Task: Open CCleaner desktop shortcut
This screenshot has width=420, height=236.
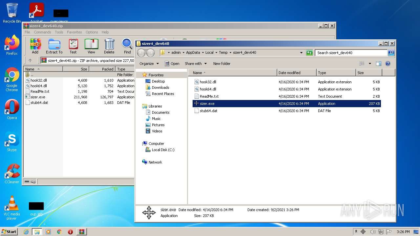Action: coord(12,174)
